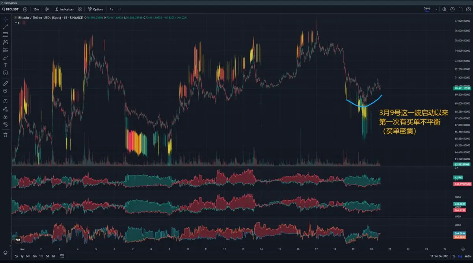Toggle lock all drawings

tap(6, 117)
